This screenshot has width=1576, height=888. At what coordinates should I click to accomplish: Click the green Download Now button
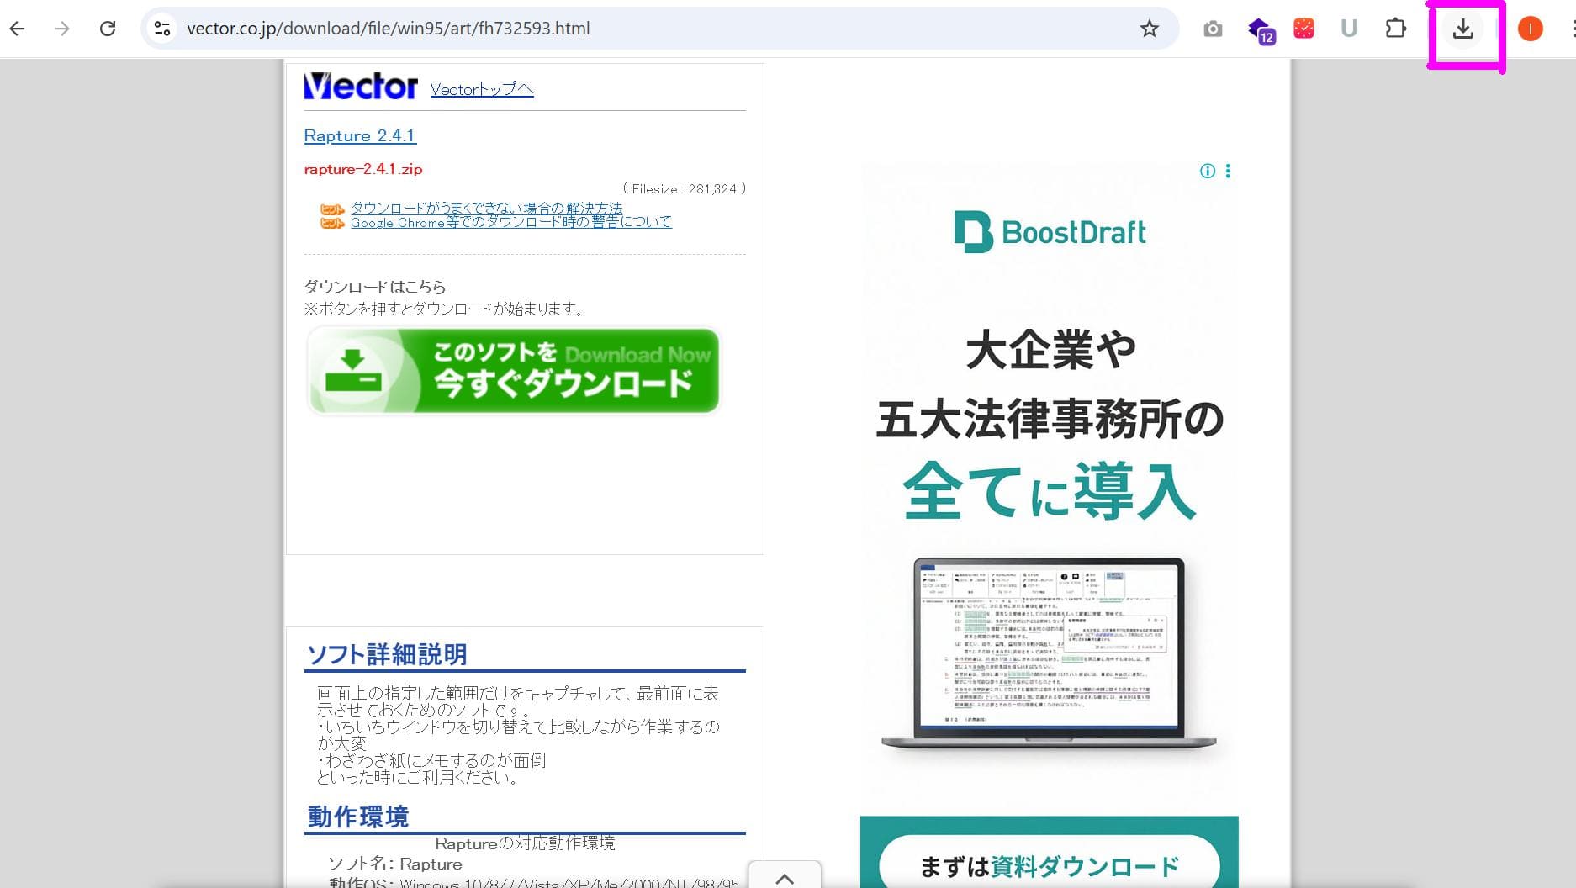[514, 371]
